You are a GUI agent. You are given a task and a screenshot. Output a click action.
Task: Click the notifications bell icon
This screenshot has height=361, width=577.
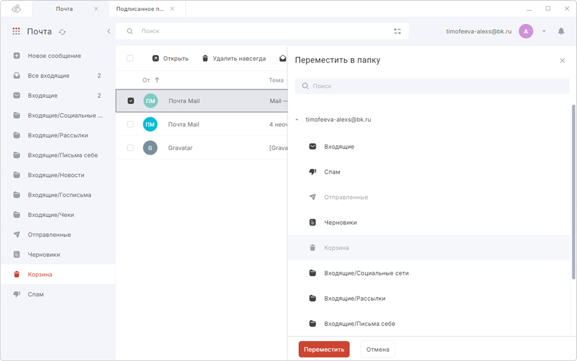[x=561, y=31]
